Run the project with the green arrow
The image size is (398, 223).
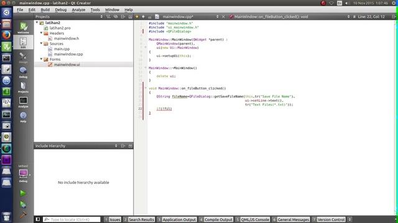(x=23, y=193)
